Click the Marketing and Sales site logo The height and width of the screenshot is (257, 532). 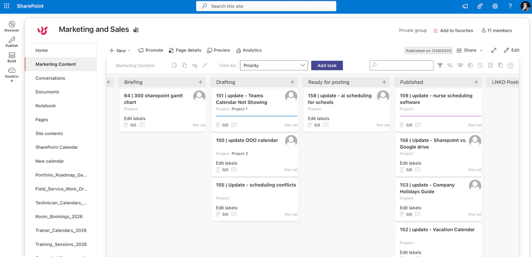coord(42,30)
